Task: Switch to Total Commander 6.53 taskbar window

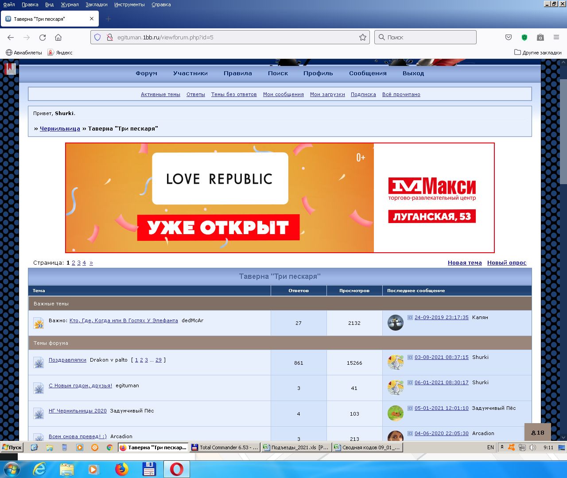Action: click(x=225, y=447)
